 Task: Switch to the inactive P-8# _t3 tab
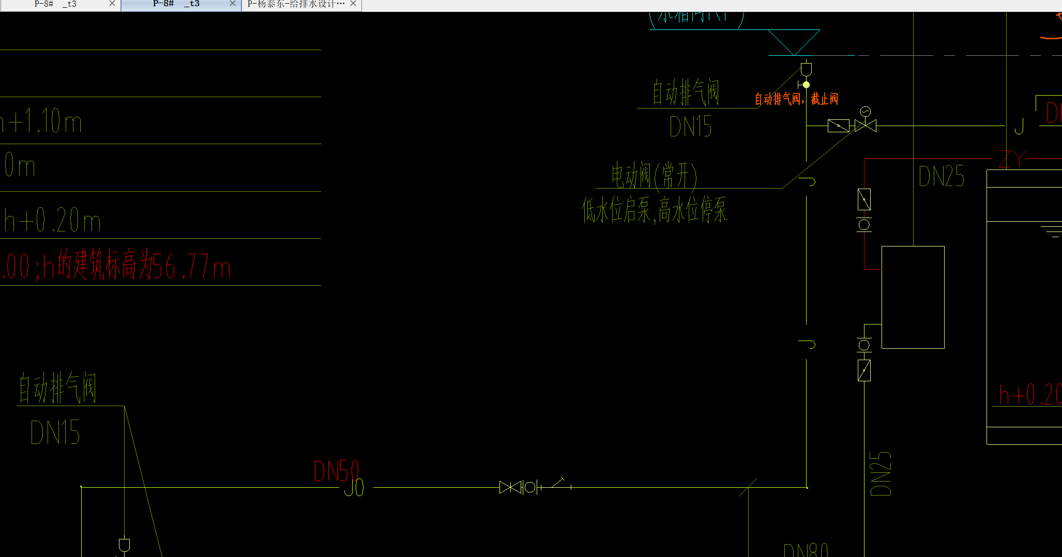point(55,4)
